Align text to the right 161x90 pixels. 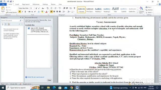pyautogui.click(x=57, y=12)
